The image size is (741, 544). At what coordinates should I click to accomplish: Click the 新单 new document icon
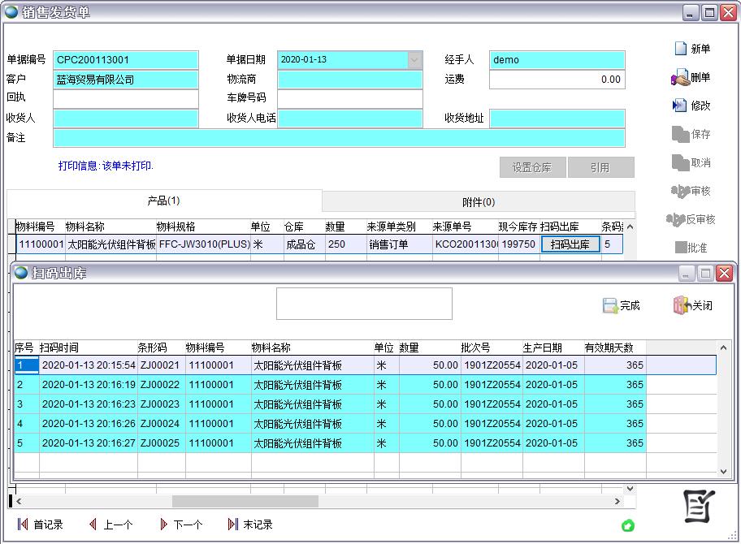681,49
